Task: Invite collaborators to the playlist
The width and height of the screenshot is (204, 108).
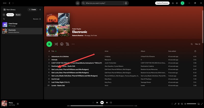Action: pyautogui.click(x=67, y=44)
